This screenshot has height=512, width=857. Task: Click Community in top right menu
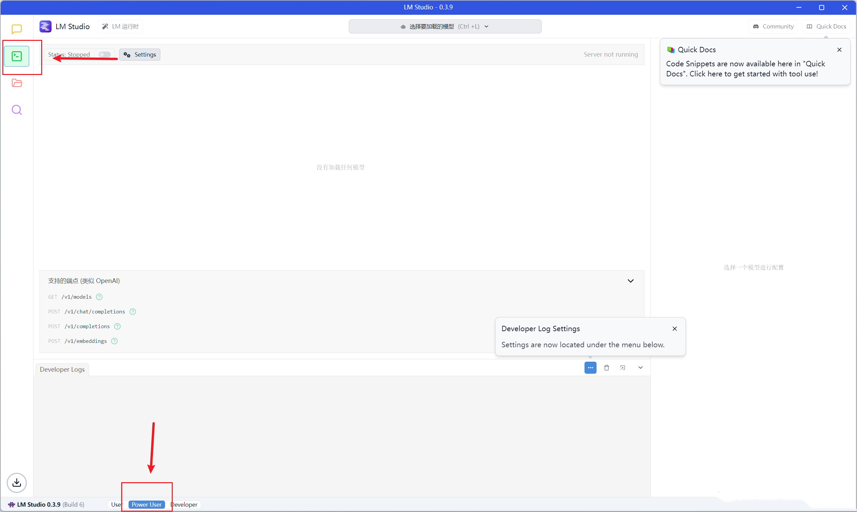coord(774,25)
